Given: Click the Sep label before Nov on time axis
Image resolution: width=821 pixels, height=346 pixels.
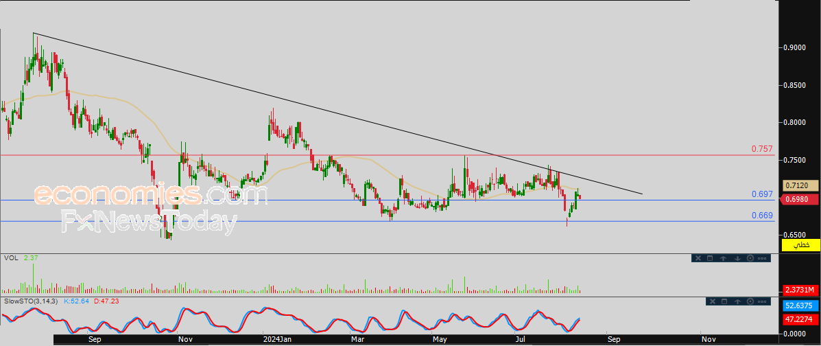Looking at the screenshot, I should (x=94, y=340).
